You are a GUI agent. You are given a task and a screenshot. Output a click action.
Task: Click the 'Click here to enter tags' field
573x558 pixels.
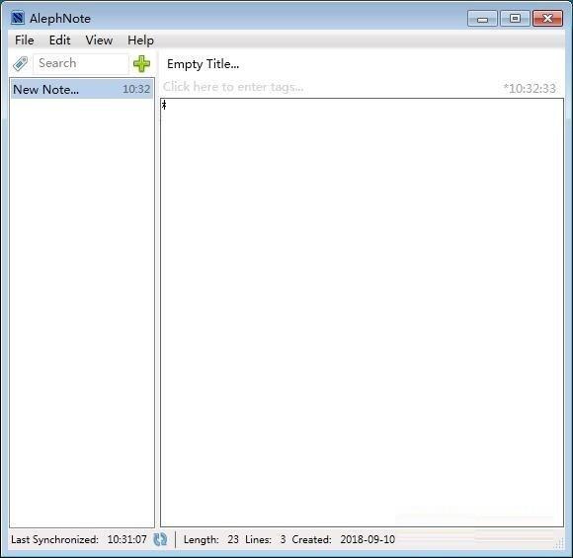329,87
